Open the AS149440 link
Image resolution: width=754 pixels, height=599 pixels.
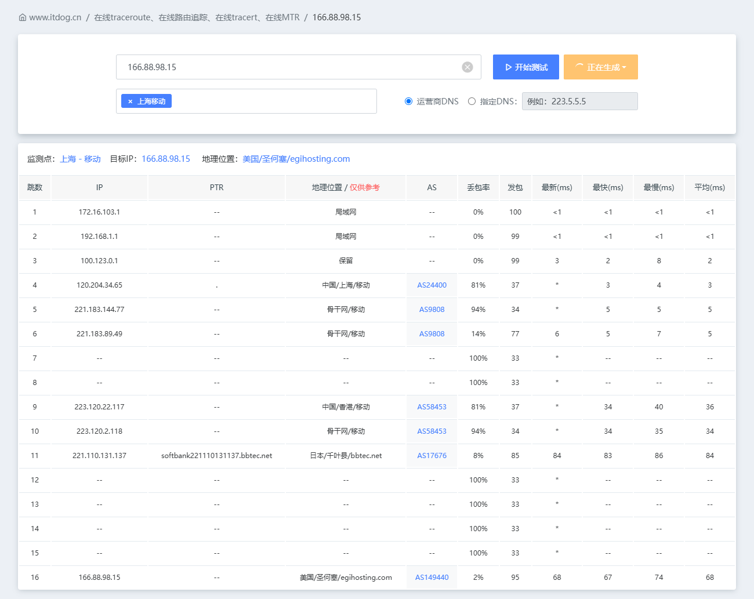pyautogui.click(x=432, y=578)
